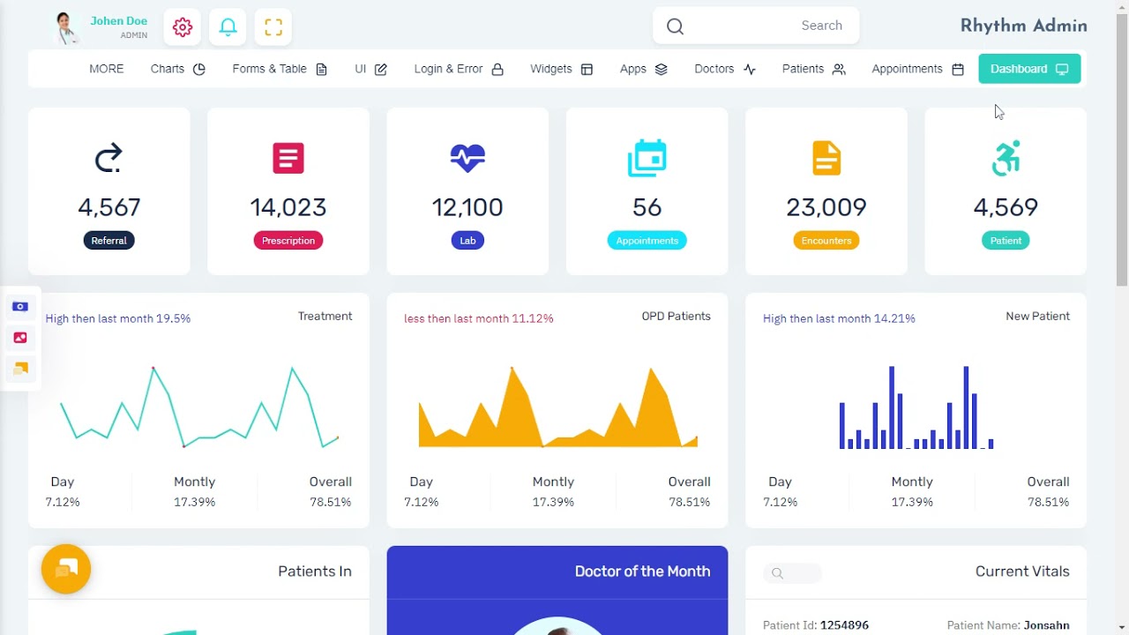Open the Login & Error menu

tap(459, 69)
